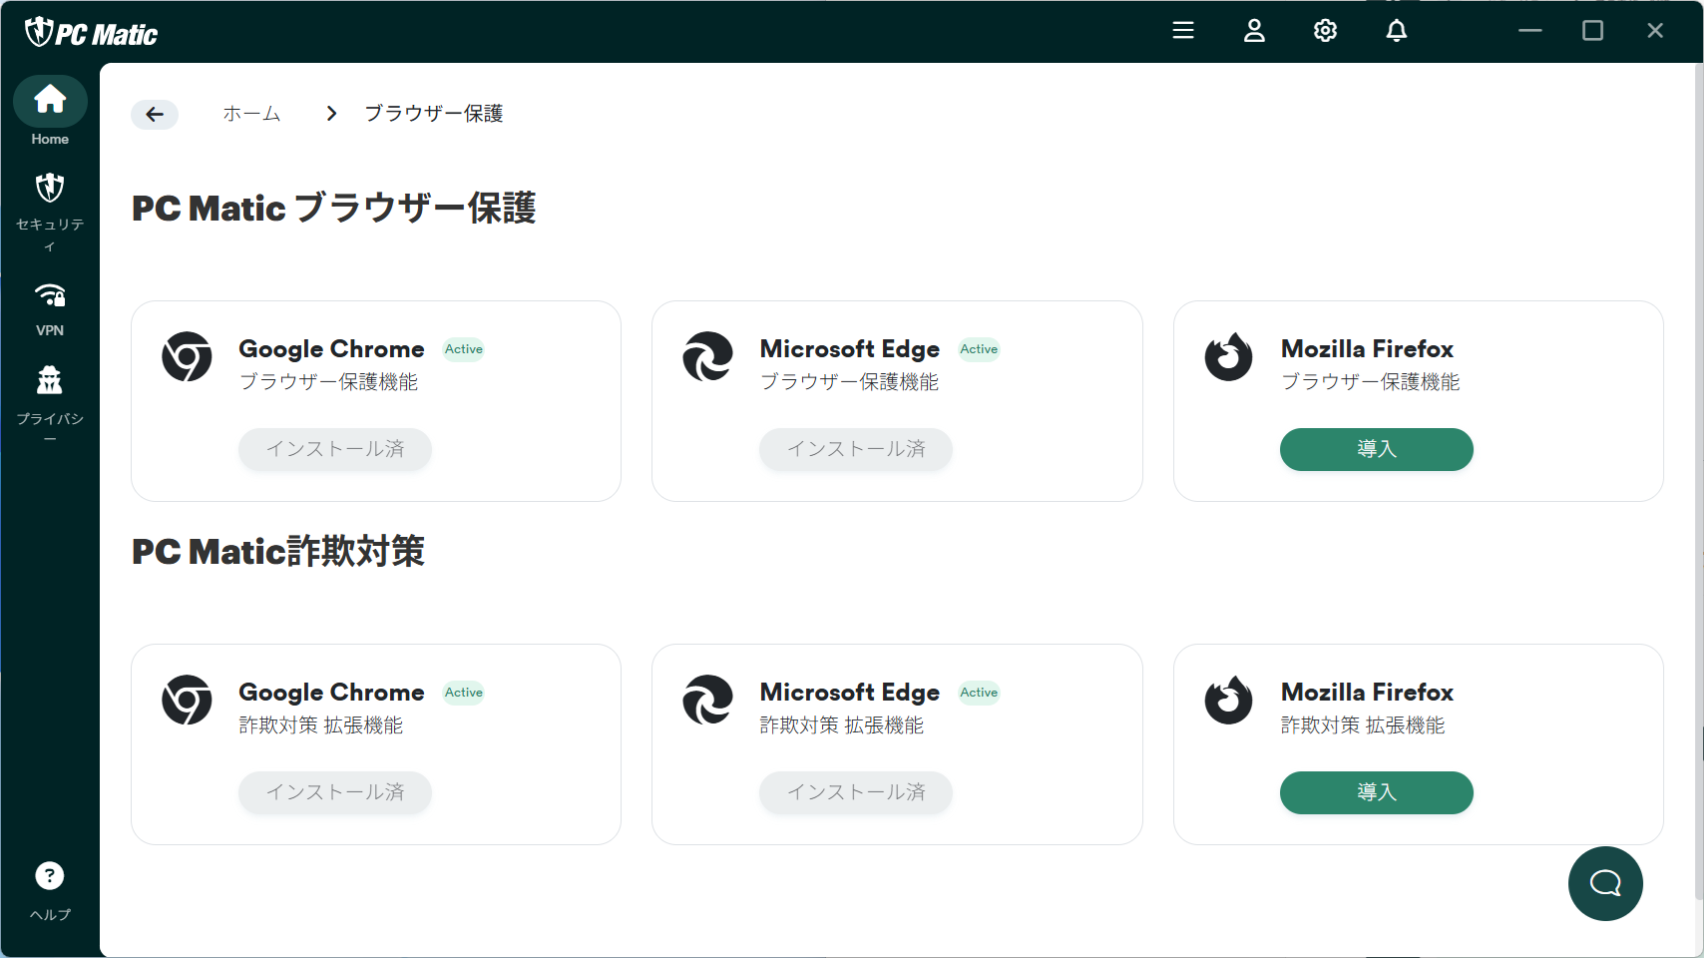Click Active badge on Edge browser protection
The height and width of the screenshot is (958, 1704).
(x=979, y=349)
